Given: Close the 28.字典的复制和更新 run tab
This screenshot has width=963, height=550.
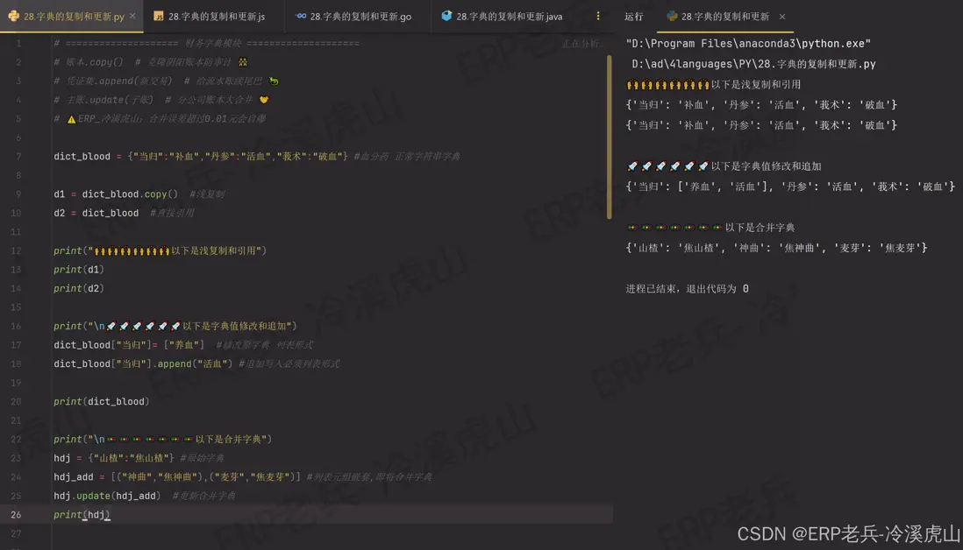Looking at the screenshot, I should tap(782, 17).
